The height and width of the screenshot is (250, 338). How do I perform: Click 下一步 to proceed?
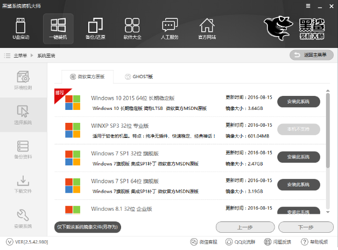305,227
